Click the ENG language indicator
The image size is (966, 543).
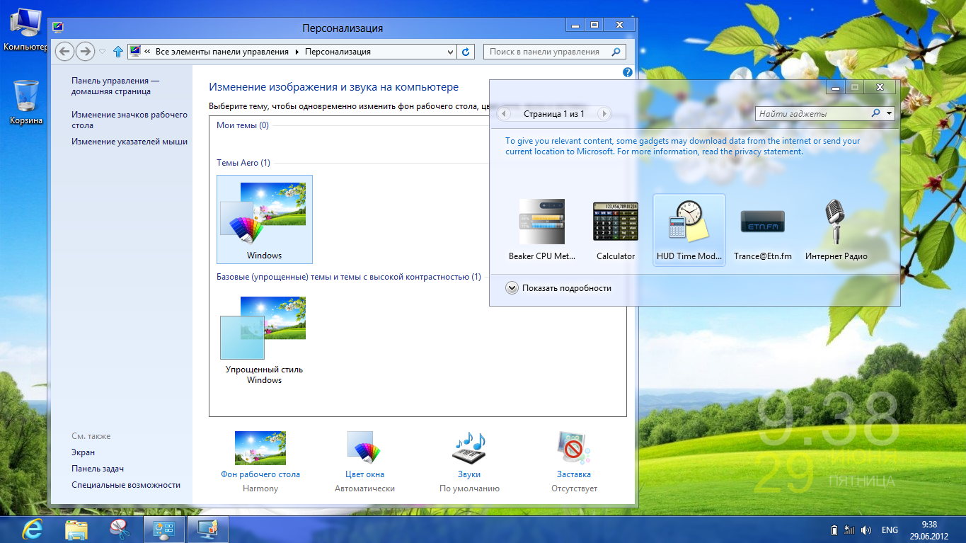point(890,530)
